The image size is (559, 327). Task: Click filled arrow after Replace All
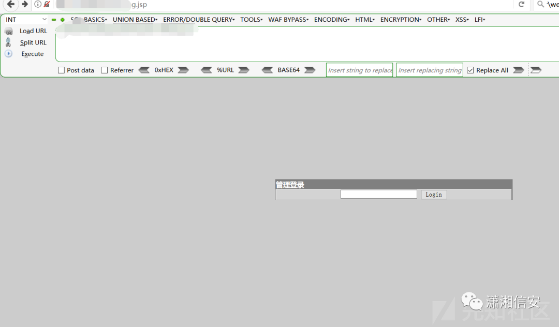click(x=518, y=70)
